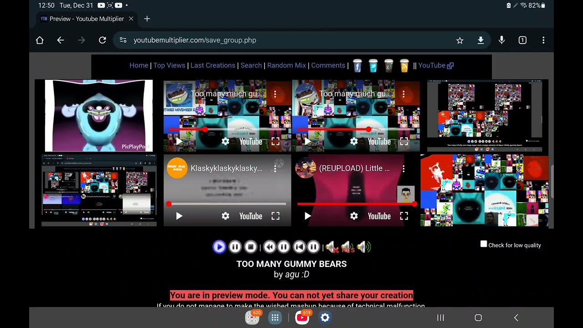Click YouTube logo on (REUPLOAD) Little video
583x328 pixels.
point(379,216)
